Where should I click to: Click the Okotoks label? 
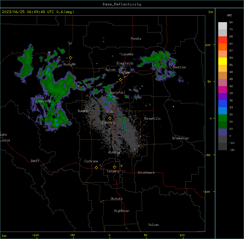(x=117, y=199)
